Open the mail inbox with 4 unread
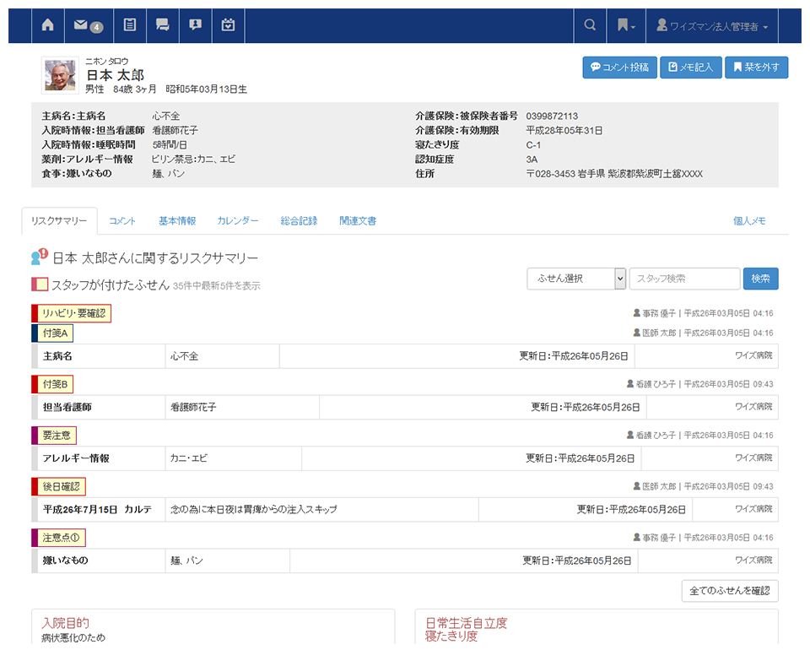Screen dimensions: 810x650 (88, 25)
